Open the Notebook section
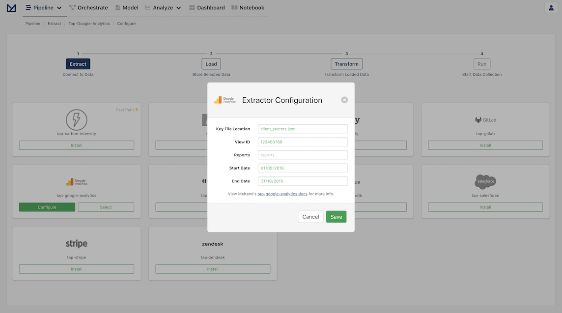 coord(248,8)
